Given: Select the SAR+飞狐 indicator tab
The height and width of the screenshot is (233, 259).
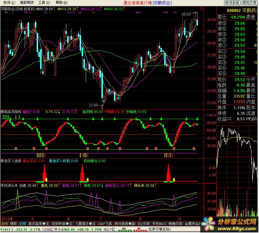Looking at the screenshot, I should pyautogui.click(x=105, y=224).
